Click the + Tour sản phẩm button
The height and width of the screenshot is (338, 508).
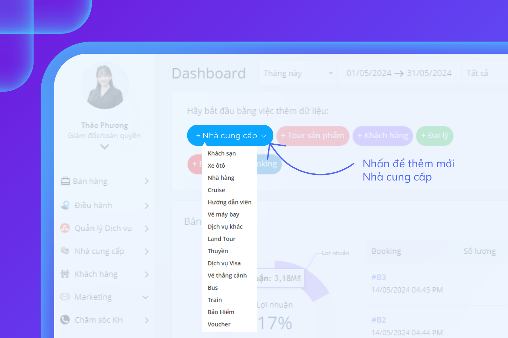click(313, 136)
